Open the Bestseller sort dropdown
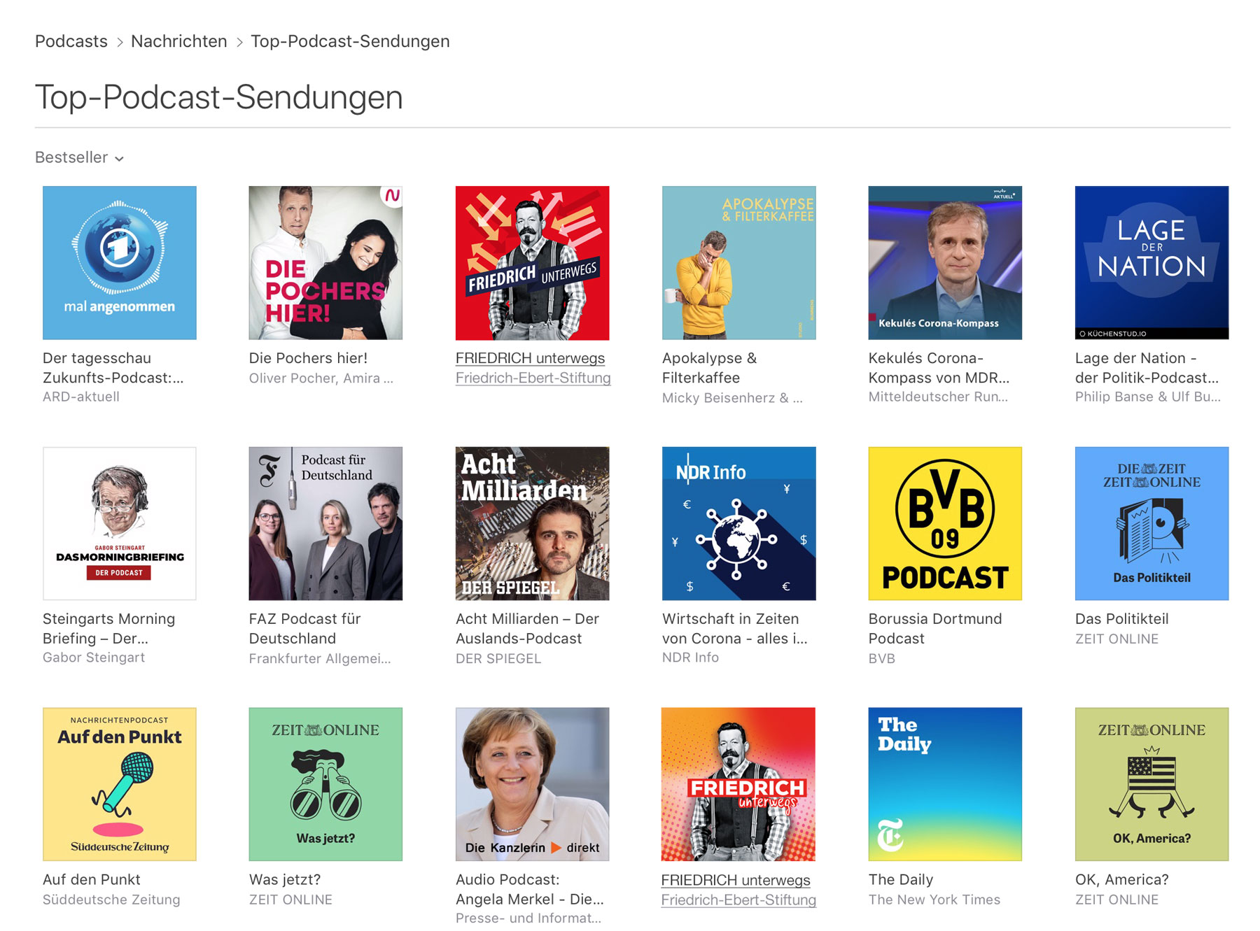Image resolution: width=1260 pixels, height=931 pixels. [72, 157]
